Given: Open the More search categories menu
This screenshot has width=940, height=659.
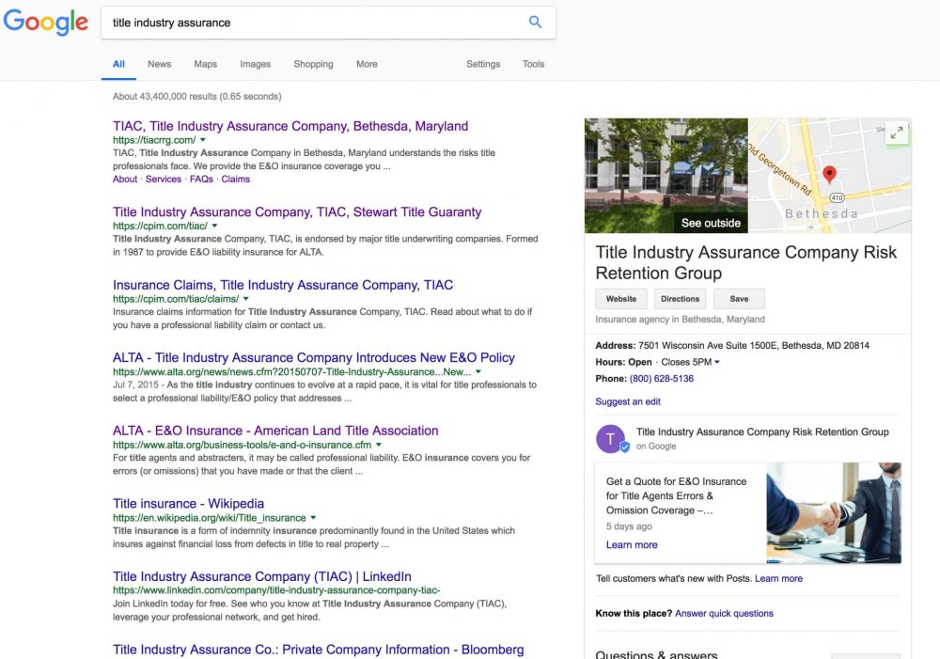Looking at the screenshot, I should click(366, 64).
